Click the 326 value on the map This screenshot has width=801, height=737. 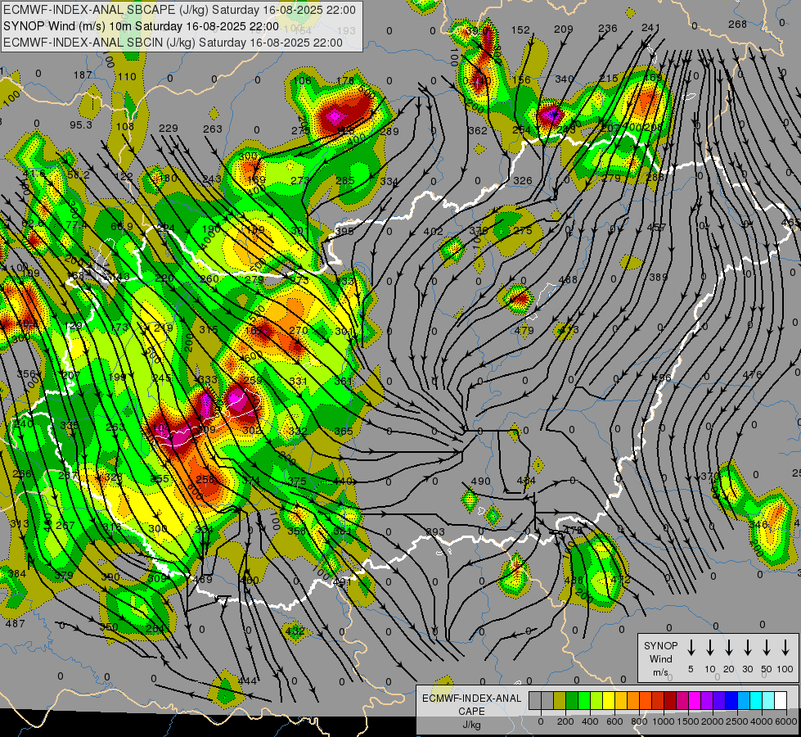pos(523,180)
